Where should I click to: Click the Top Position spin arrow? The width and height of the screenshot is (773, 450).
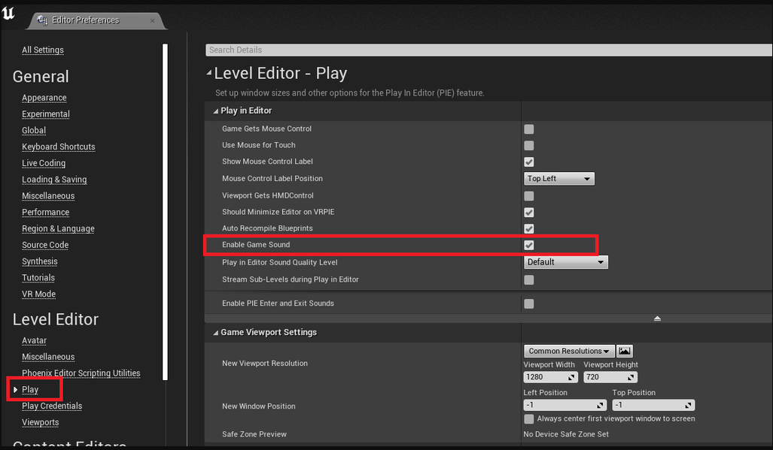point(689,405)
